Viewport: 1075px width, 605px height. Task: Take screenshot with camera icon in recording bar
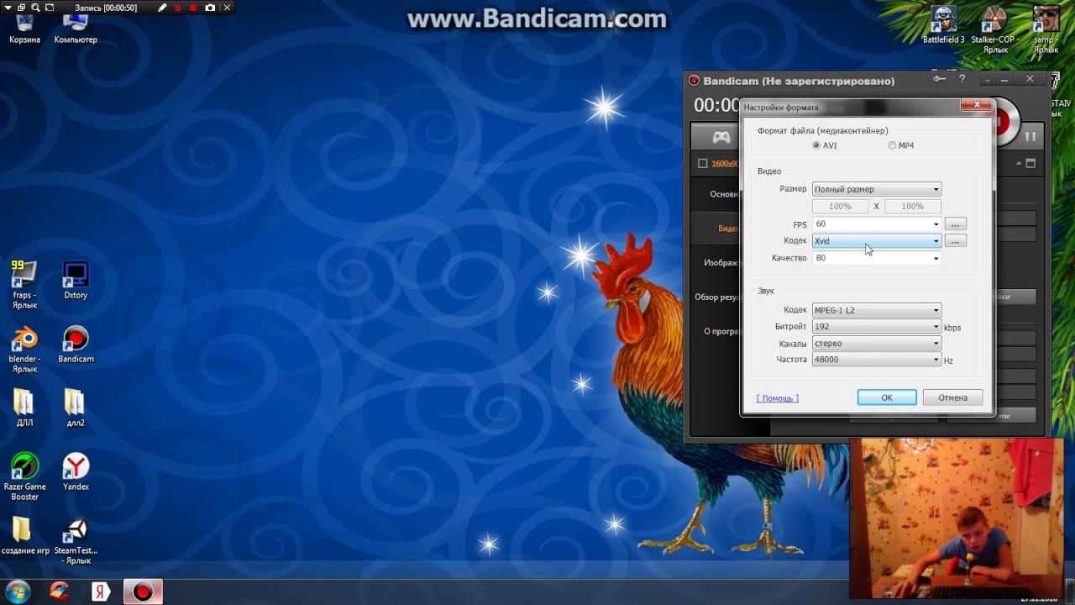210,8
